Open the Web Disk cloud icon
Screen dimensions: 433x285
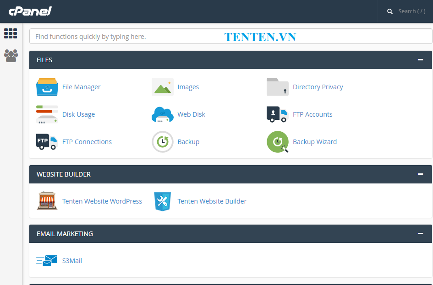click(x=163, y=114)
